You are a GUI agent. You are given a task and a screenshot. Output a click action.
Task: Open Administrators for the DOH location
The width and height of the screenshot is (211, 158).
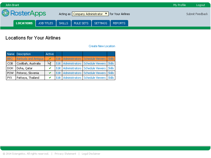click(x=72, y=68)
